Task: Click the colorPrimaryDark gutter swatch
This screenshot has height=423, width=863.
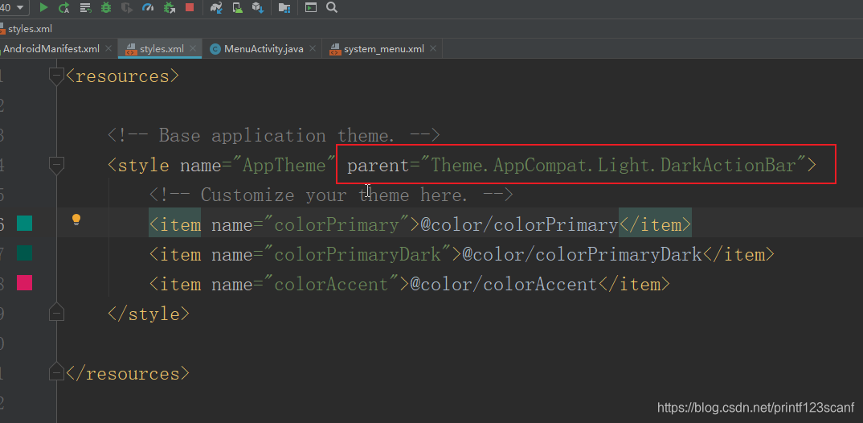Action: (x=24, y=253)
